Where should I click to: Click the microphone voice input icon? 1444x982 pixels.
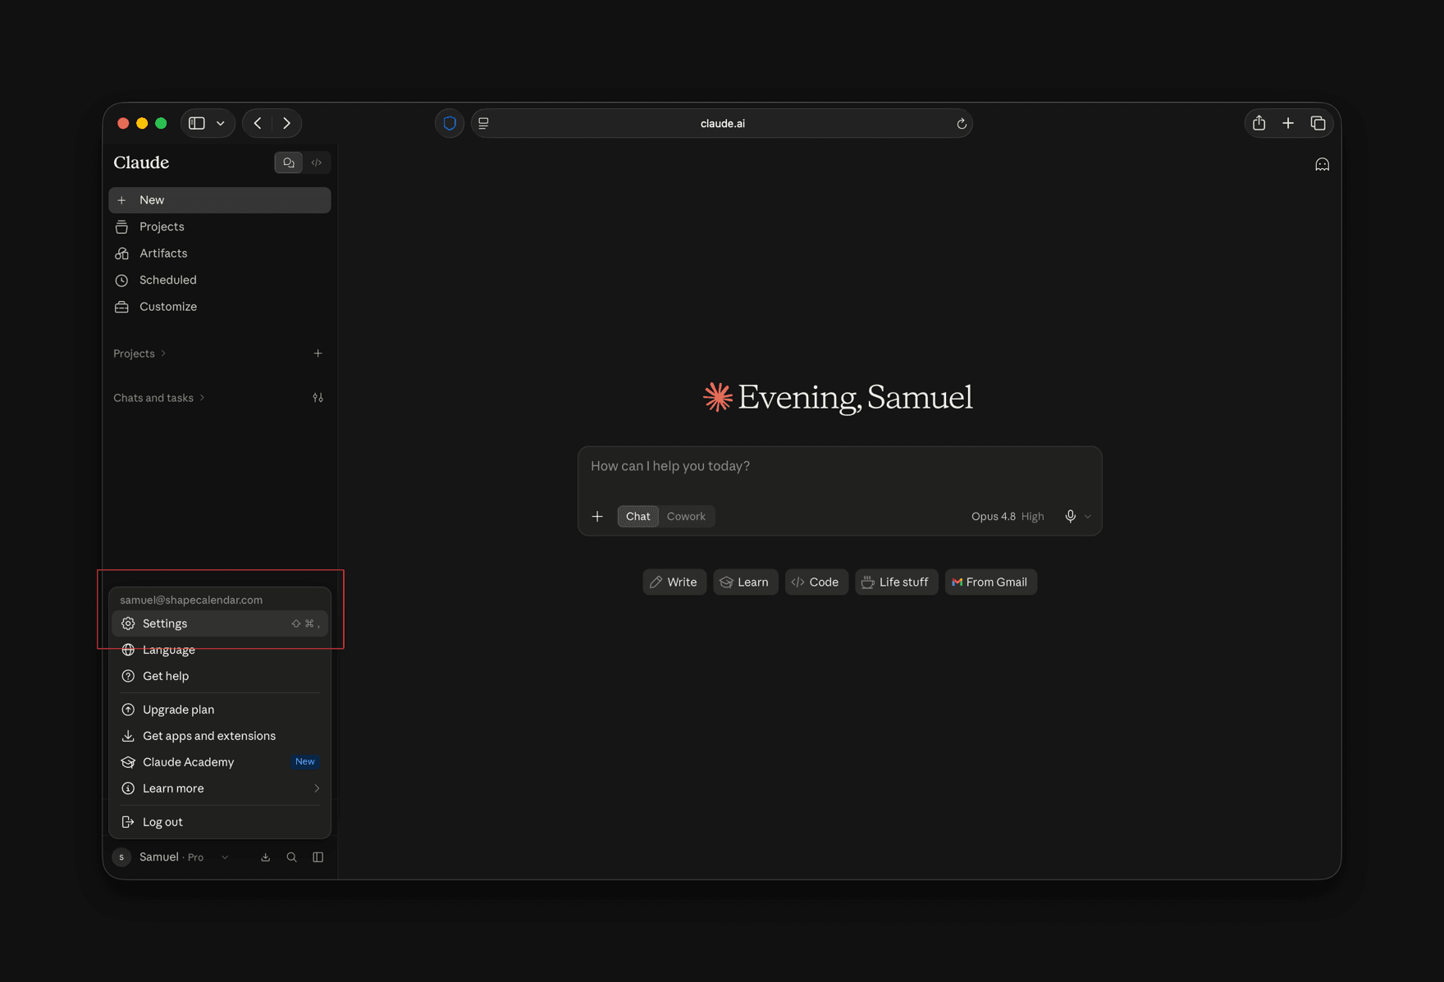pos(1071,516)
